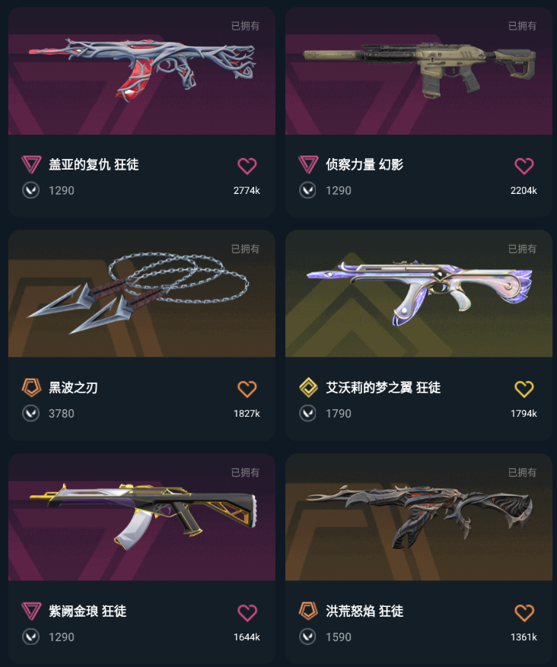Click the 紫阙金琅 狂徒 skin title
The width and height of the screenshot is (557, 667).
click(x=88, y=611)
